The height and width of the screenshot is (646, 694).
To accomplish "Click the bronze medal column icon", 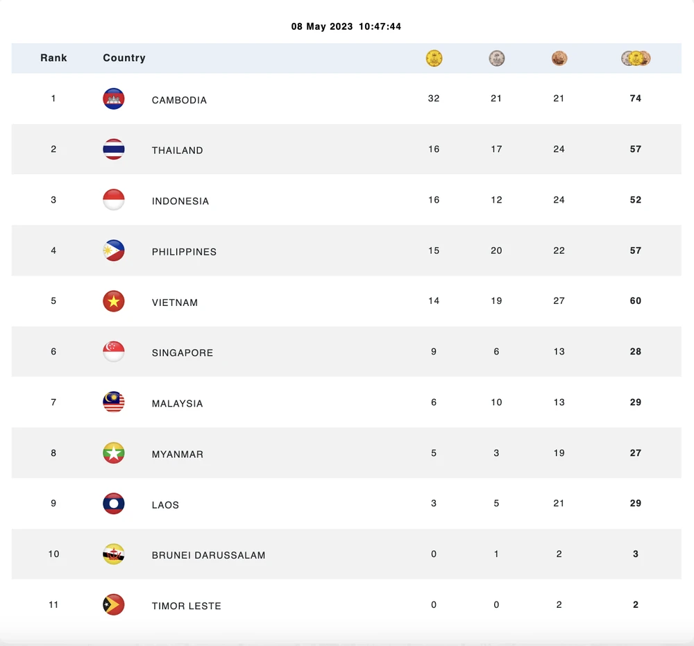I will (559, 58).
